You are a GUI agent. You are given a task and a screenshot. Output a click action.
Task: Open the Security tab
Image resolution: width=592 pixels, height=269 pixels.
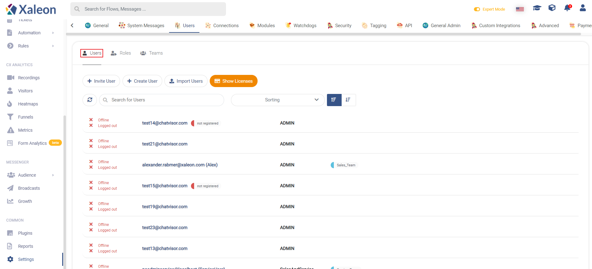click(x=339, y=26)
